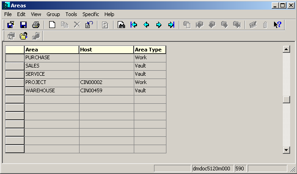Click the greyed group pages icon
The image size is (297, 174).
tap(187, 25)
